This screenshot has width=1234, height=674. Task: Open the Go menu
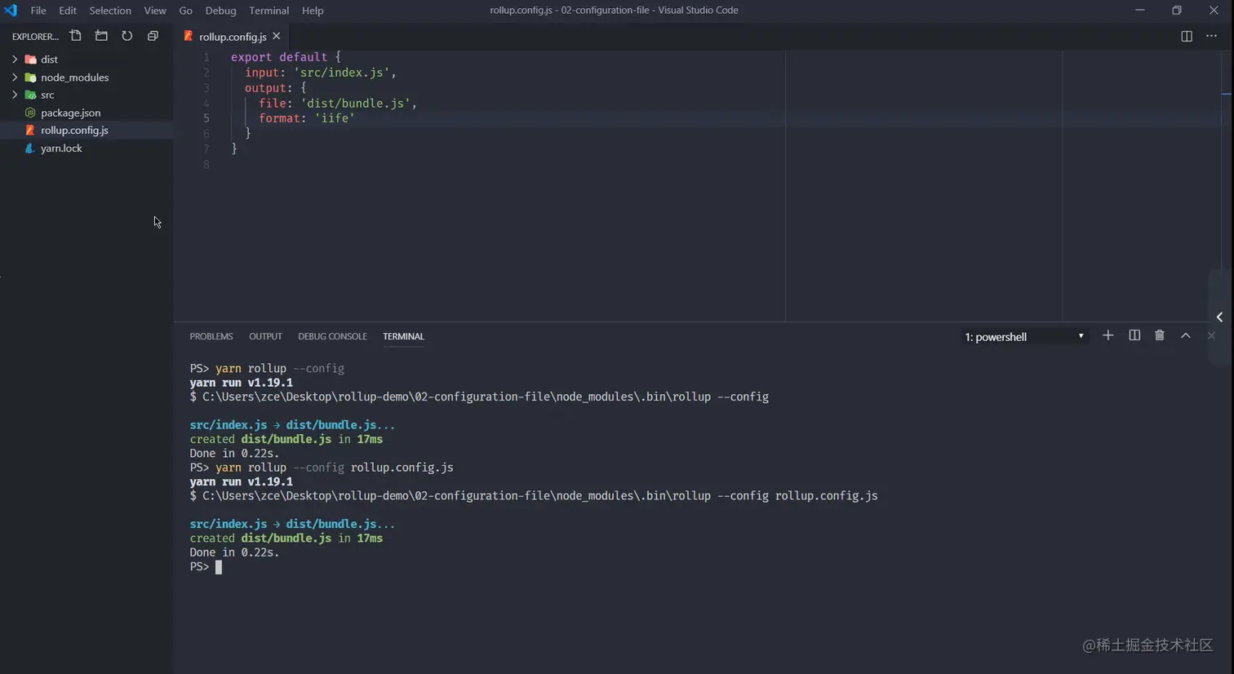186,11
